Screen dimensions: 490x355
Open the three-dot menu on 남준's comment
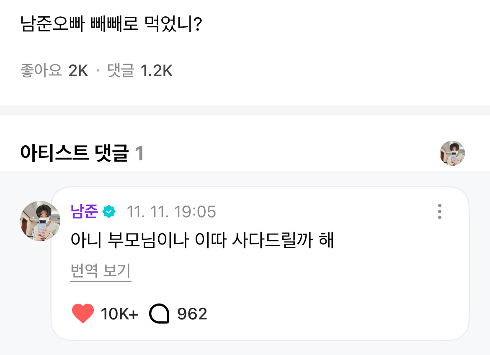pyautogui.click(x=439, y=212)
